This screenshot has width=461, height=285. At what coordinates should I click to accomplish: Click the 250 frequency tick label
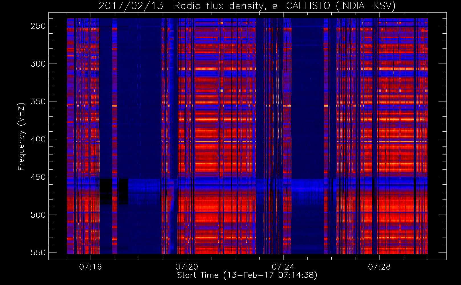[x=38, y=26]
